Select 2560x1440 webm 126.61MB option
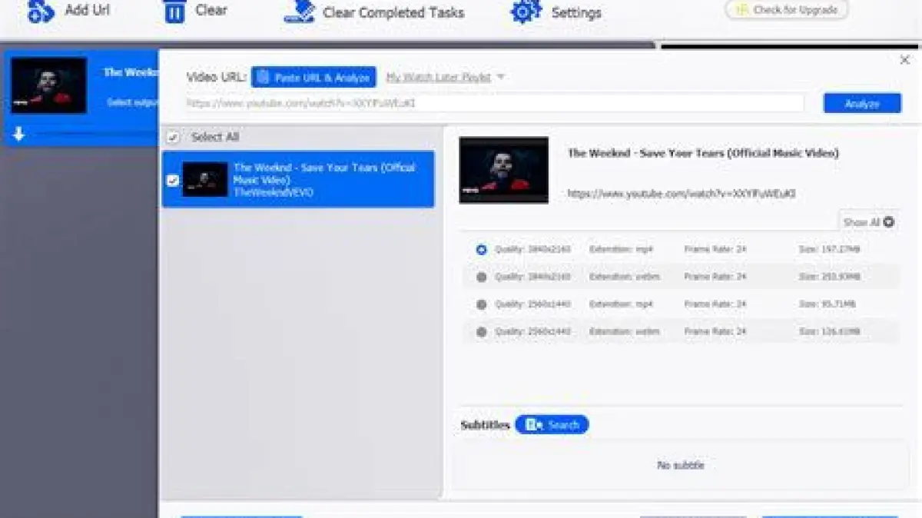The width and height of the screenshot is (922, 518). (x=482, y=332)
